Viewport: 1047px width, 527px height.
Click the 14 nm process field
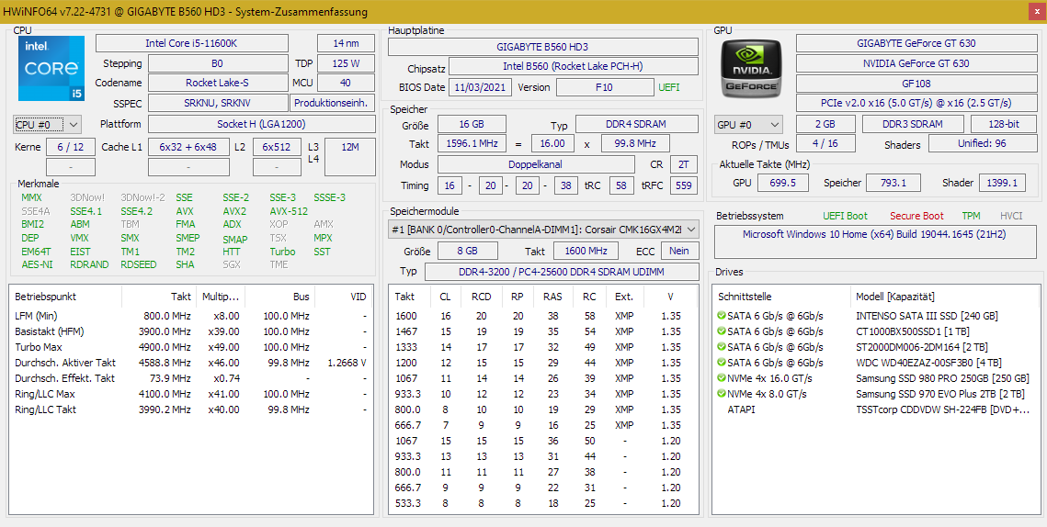pyautogui.click(x=346, y=43)
